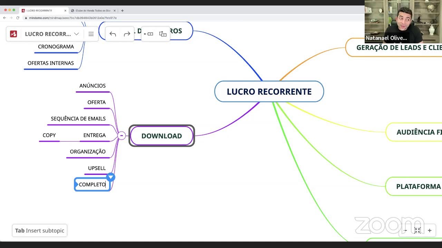
Task: Zoom out with the minus icon
Action: point(405,230)
